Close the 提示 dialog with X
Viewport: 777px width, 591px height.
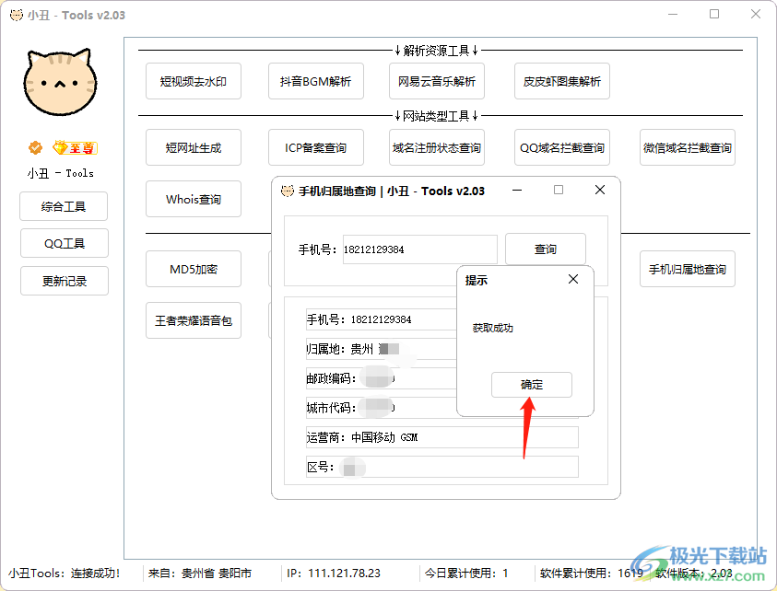pos(573,279)
